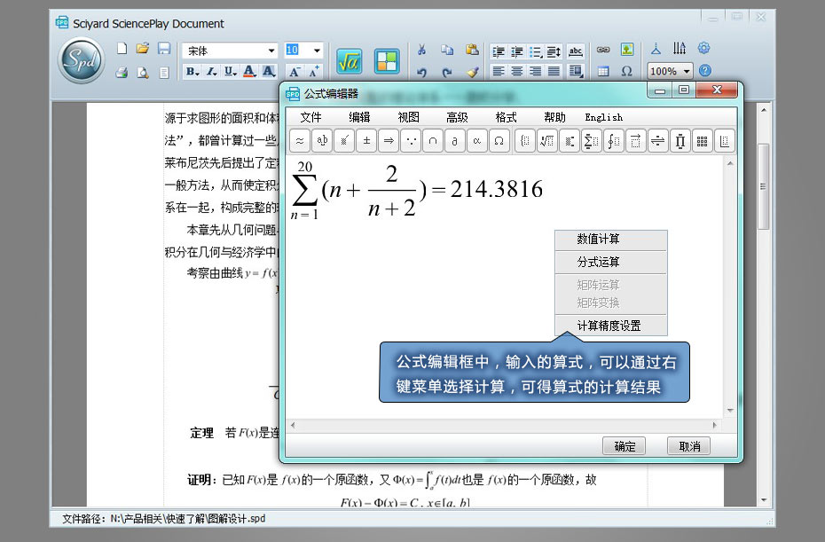This screenshot has width=825, height=542.
Task: Cut selection with the scissors icon
Action: click(x=421, y=50)
